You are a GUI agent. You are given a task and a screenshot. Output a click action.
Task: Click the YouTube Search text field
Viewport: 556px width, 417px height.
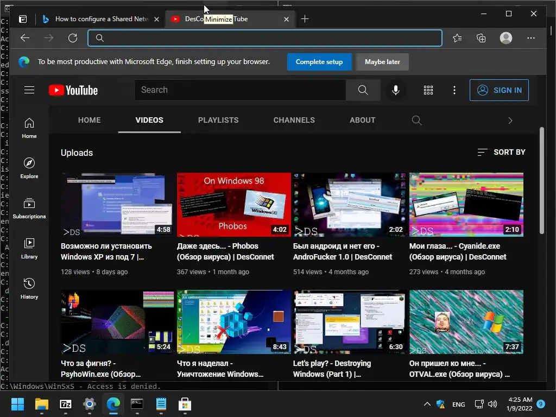pyautogui.click(x=240, y=90)
